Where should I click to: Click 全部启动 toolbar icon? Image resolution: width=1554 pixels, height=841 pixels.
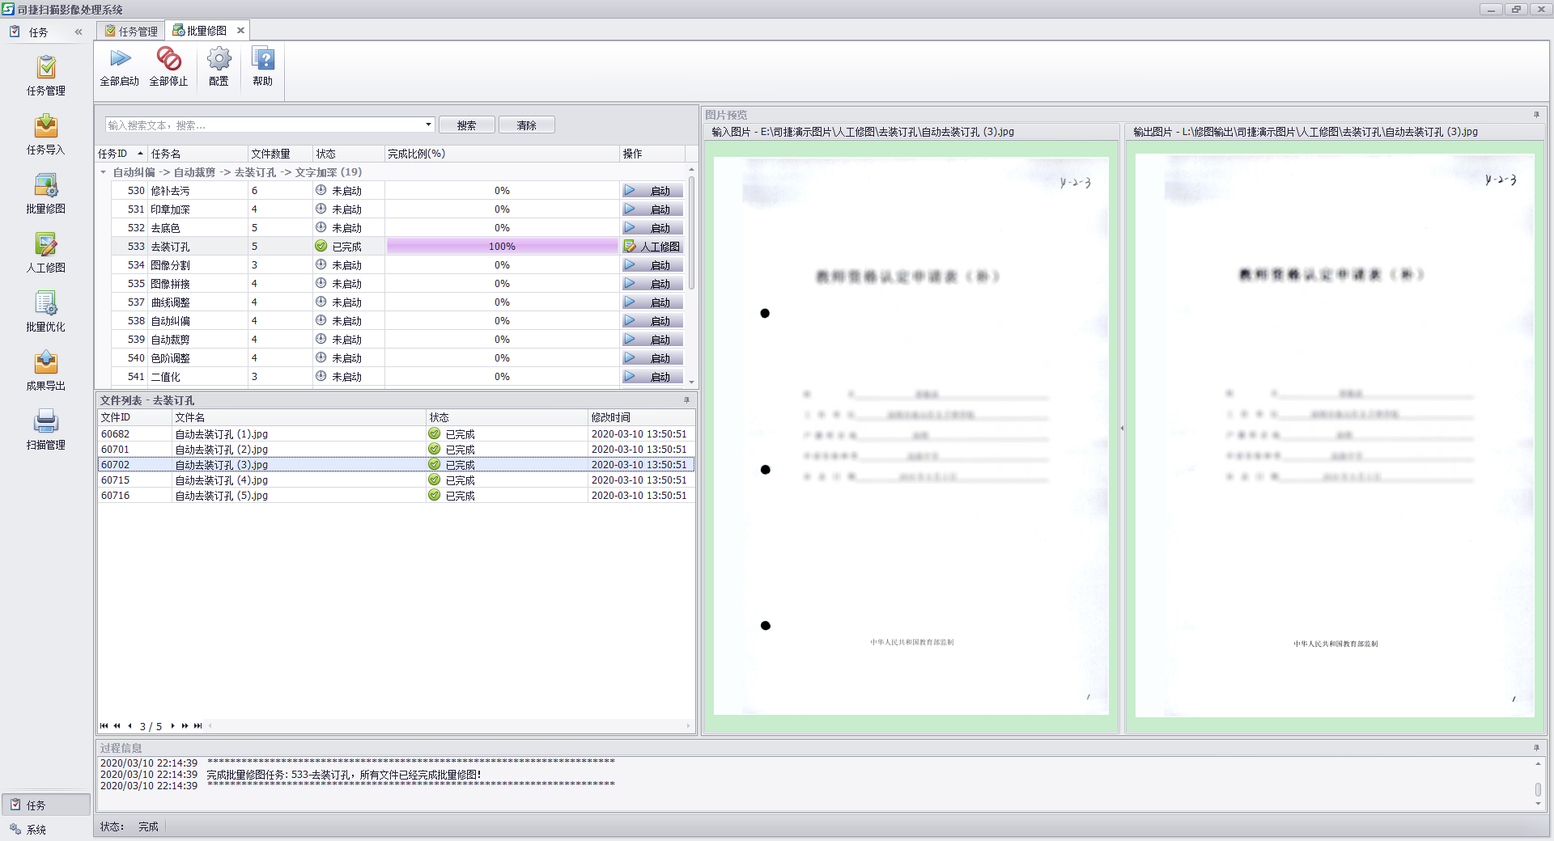coord(120,67)
